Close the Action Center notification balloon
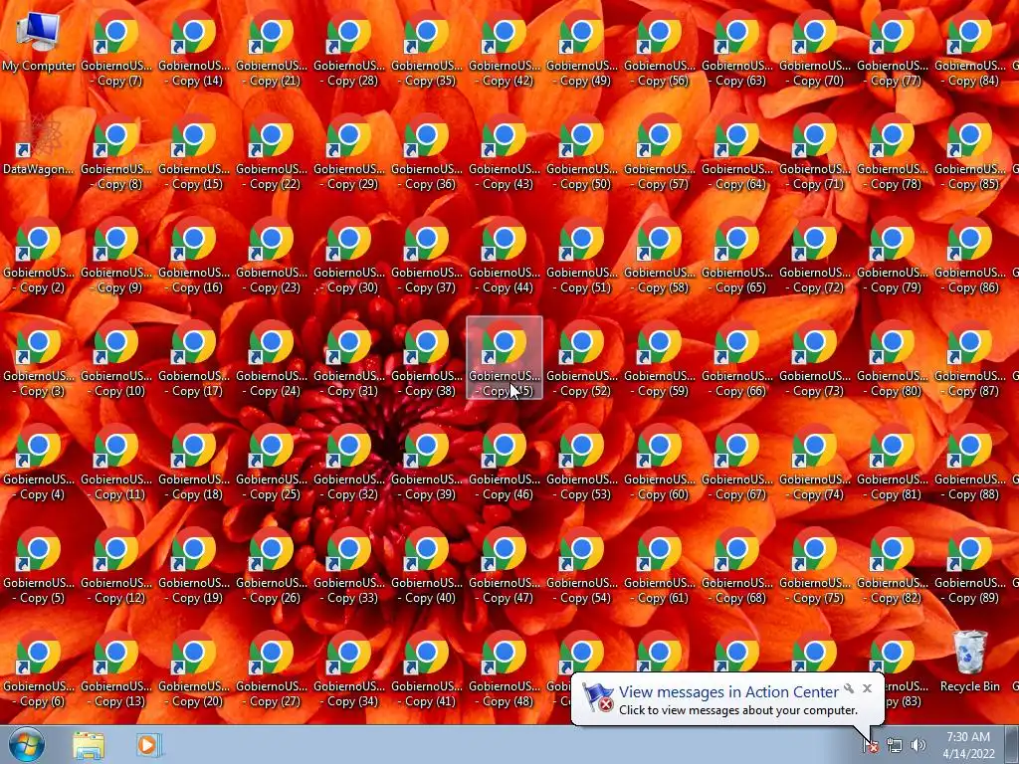This screenshot has height=764, width=1019. pyautogui.click(x=867, y=688)
